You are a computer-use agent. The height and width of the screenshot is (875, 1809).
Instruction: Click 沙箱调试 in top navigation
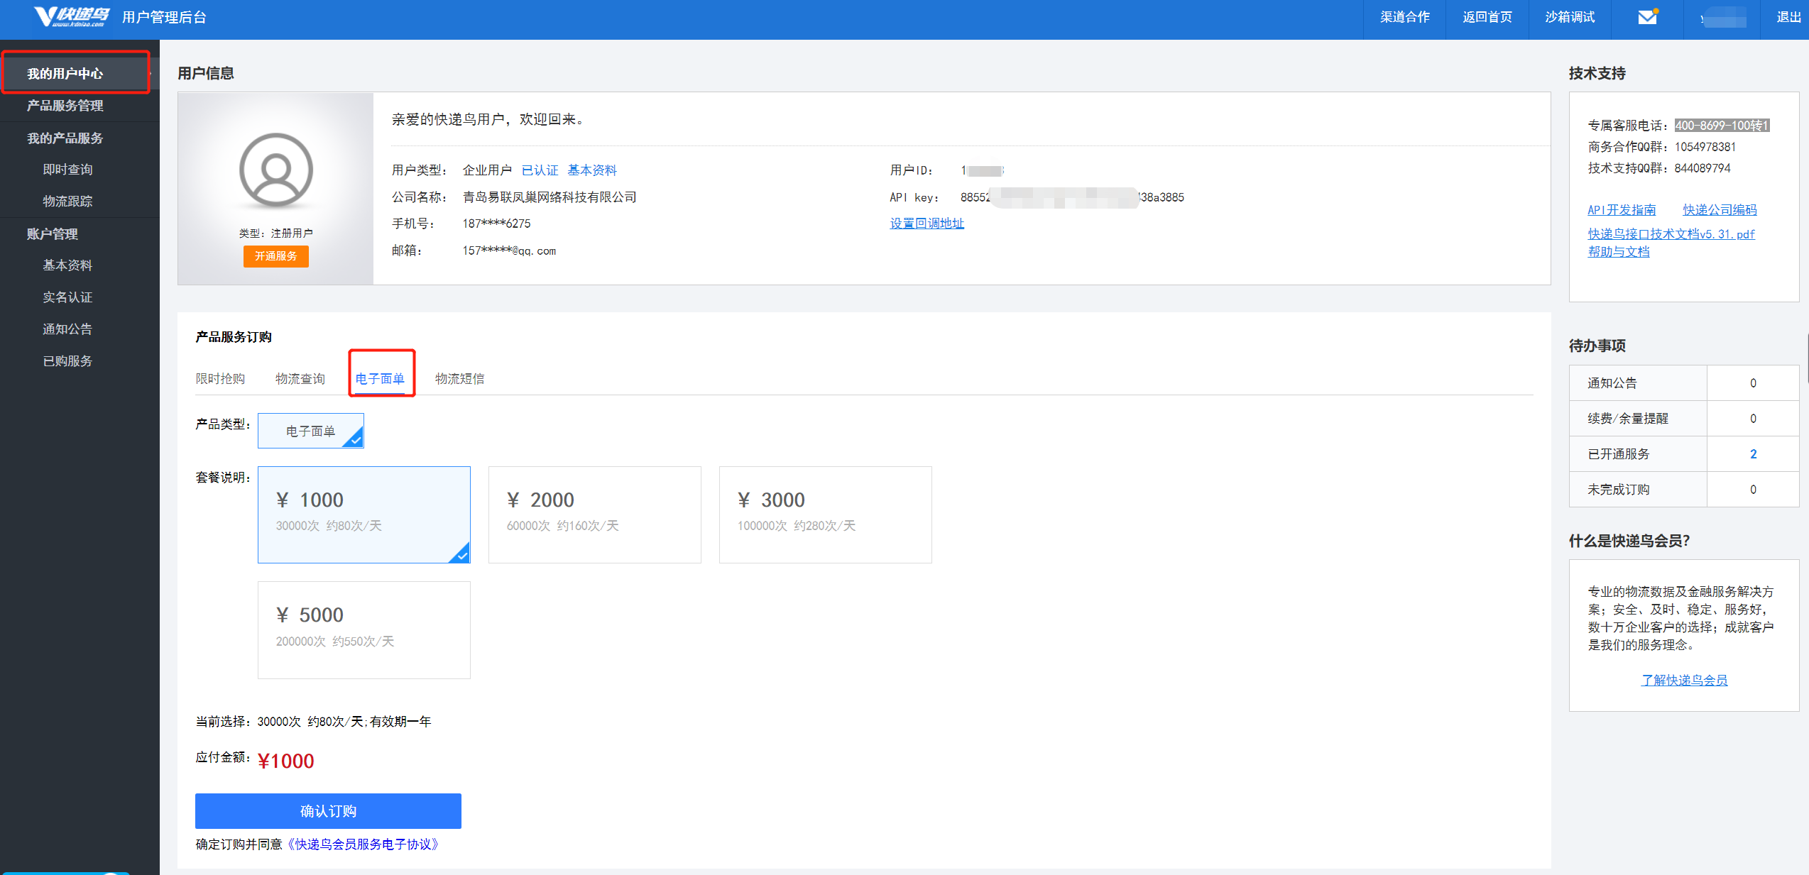point(1570,17)
